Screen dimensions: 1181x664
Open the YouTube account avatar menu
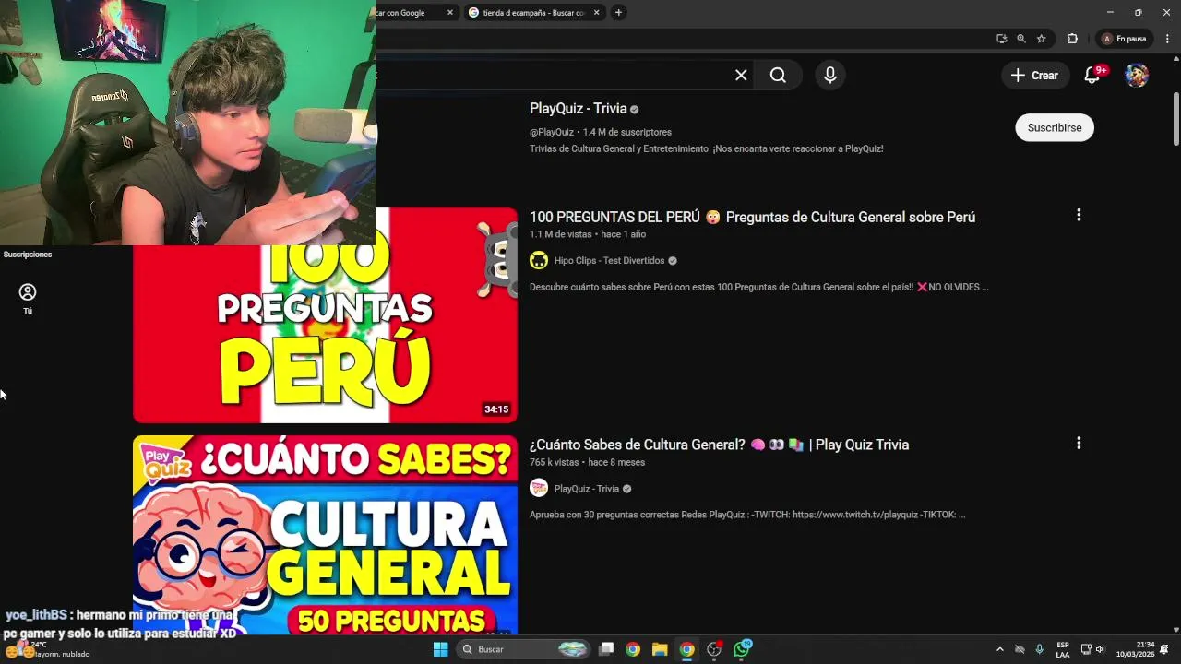(x=1137, y=76)
